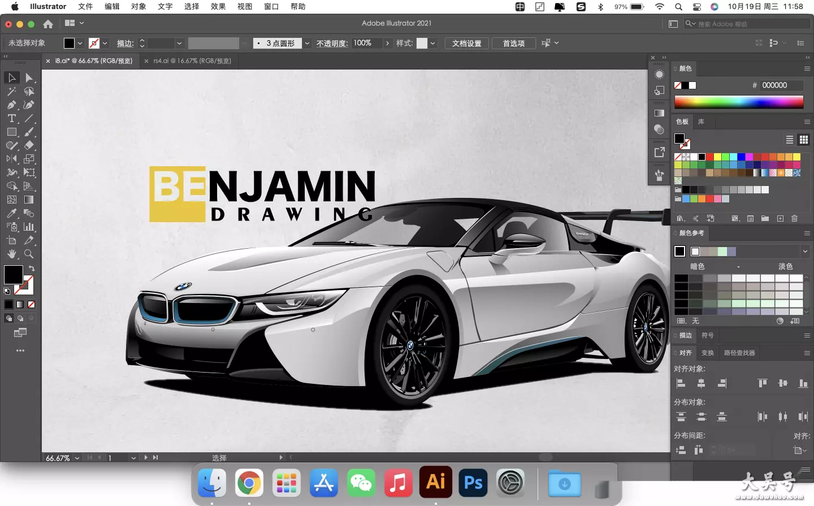Switch to 变换 panel tab
The width and height of the screenshot is (814, 506).
(x=708, y=353)
